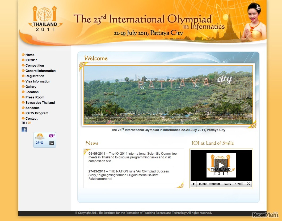Screen dimensions: 282x221
Task: Click the orange bullet icon beside Contact
Action: [x=23, y=118]
